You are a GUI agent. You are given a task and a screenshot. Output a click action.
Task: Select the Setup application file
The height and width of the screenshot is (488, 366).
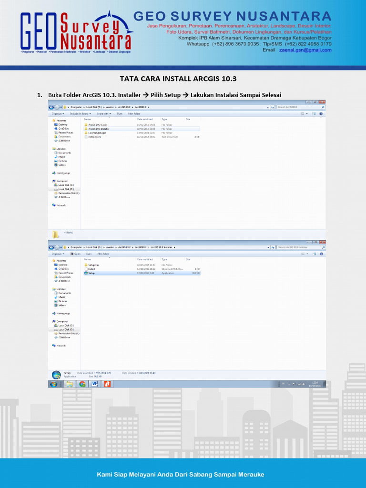point(142,273)
